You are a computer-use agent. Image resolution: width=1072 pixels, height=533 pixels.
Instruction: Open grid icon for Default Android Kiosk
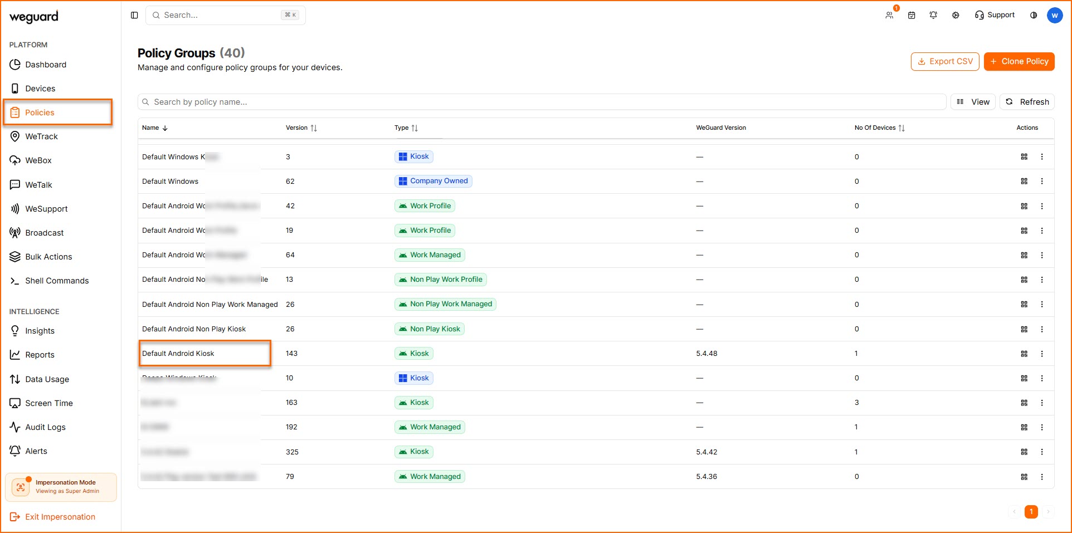tap(1024, 354)
